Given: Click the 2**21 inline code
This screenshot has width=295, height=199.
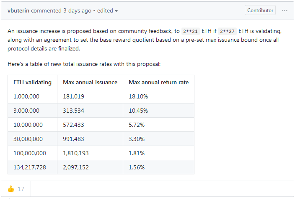Looking at the screenshot, I should click(x=190, y=31).
